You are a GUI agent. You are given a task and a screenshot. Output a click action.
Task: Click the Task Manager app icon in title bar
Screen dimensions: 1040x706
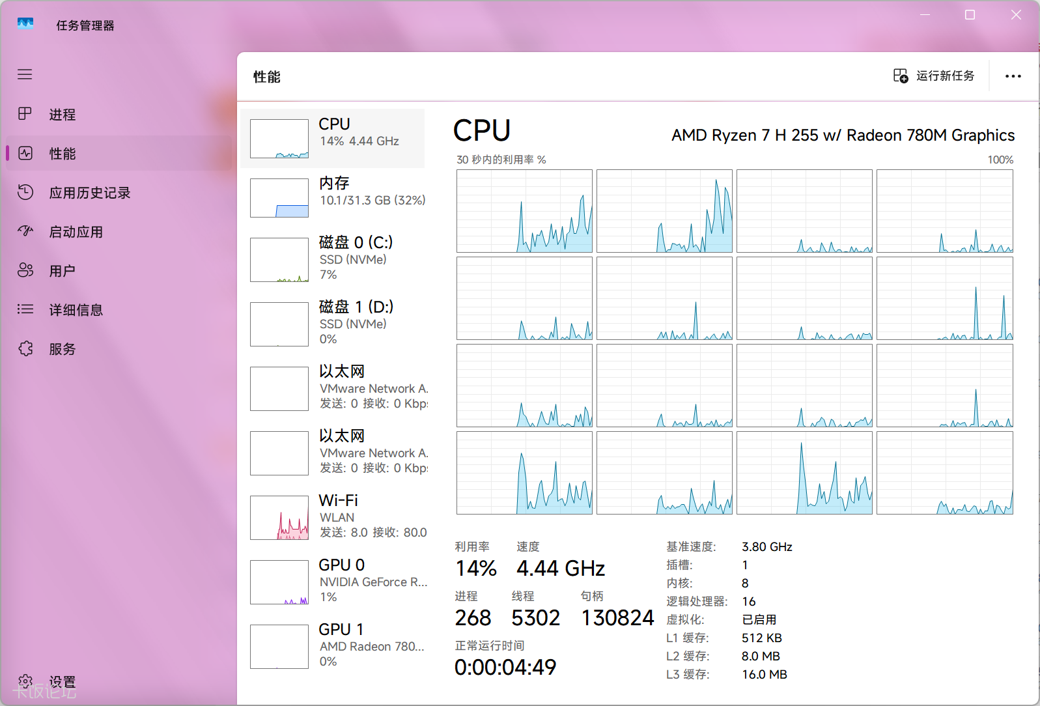click(25, 24)
